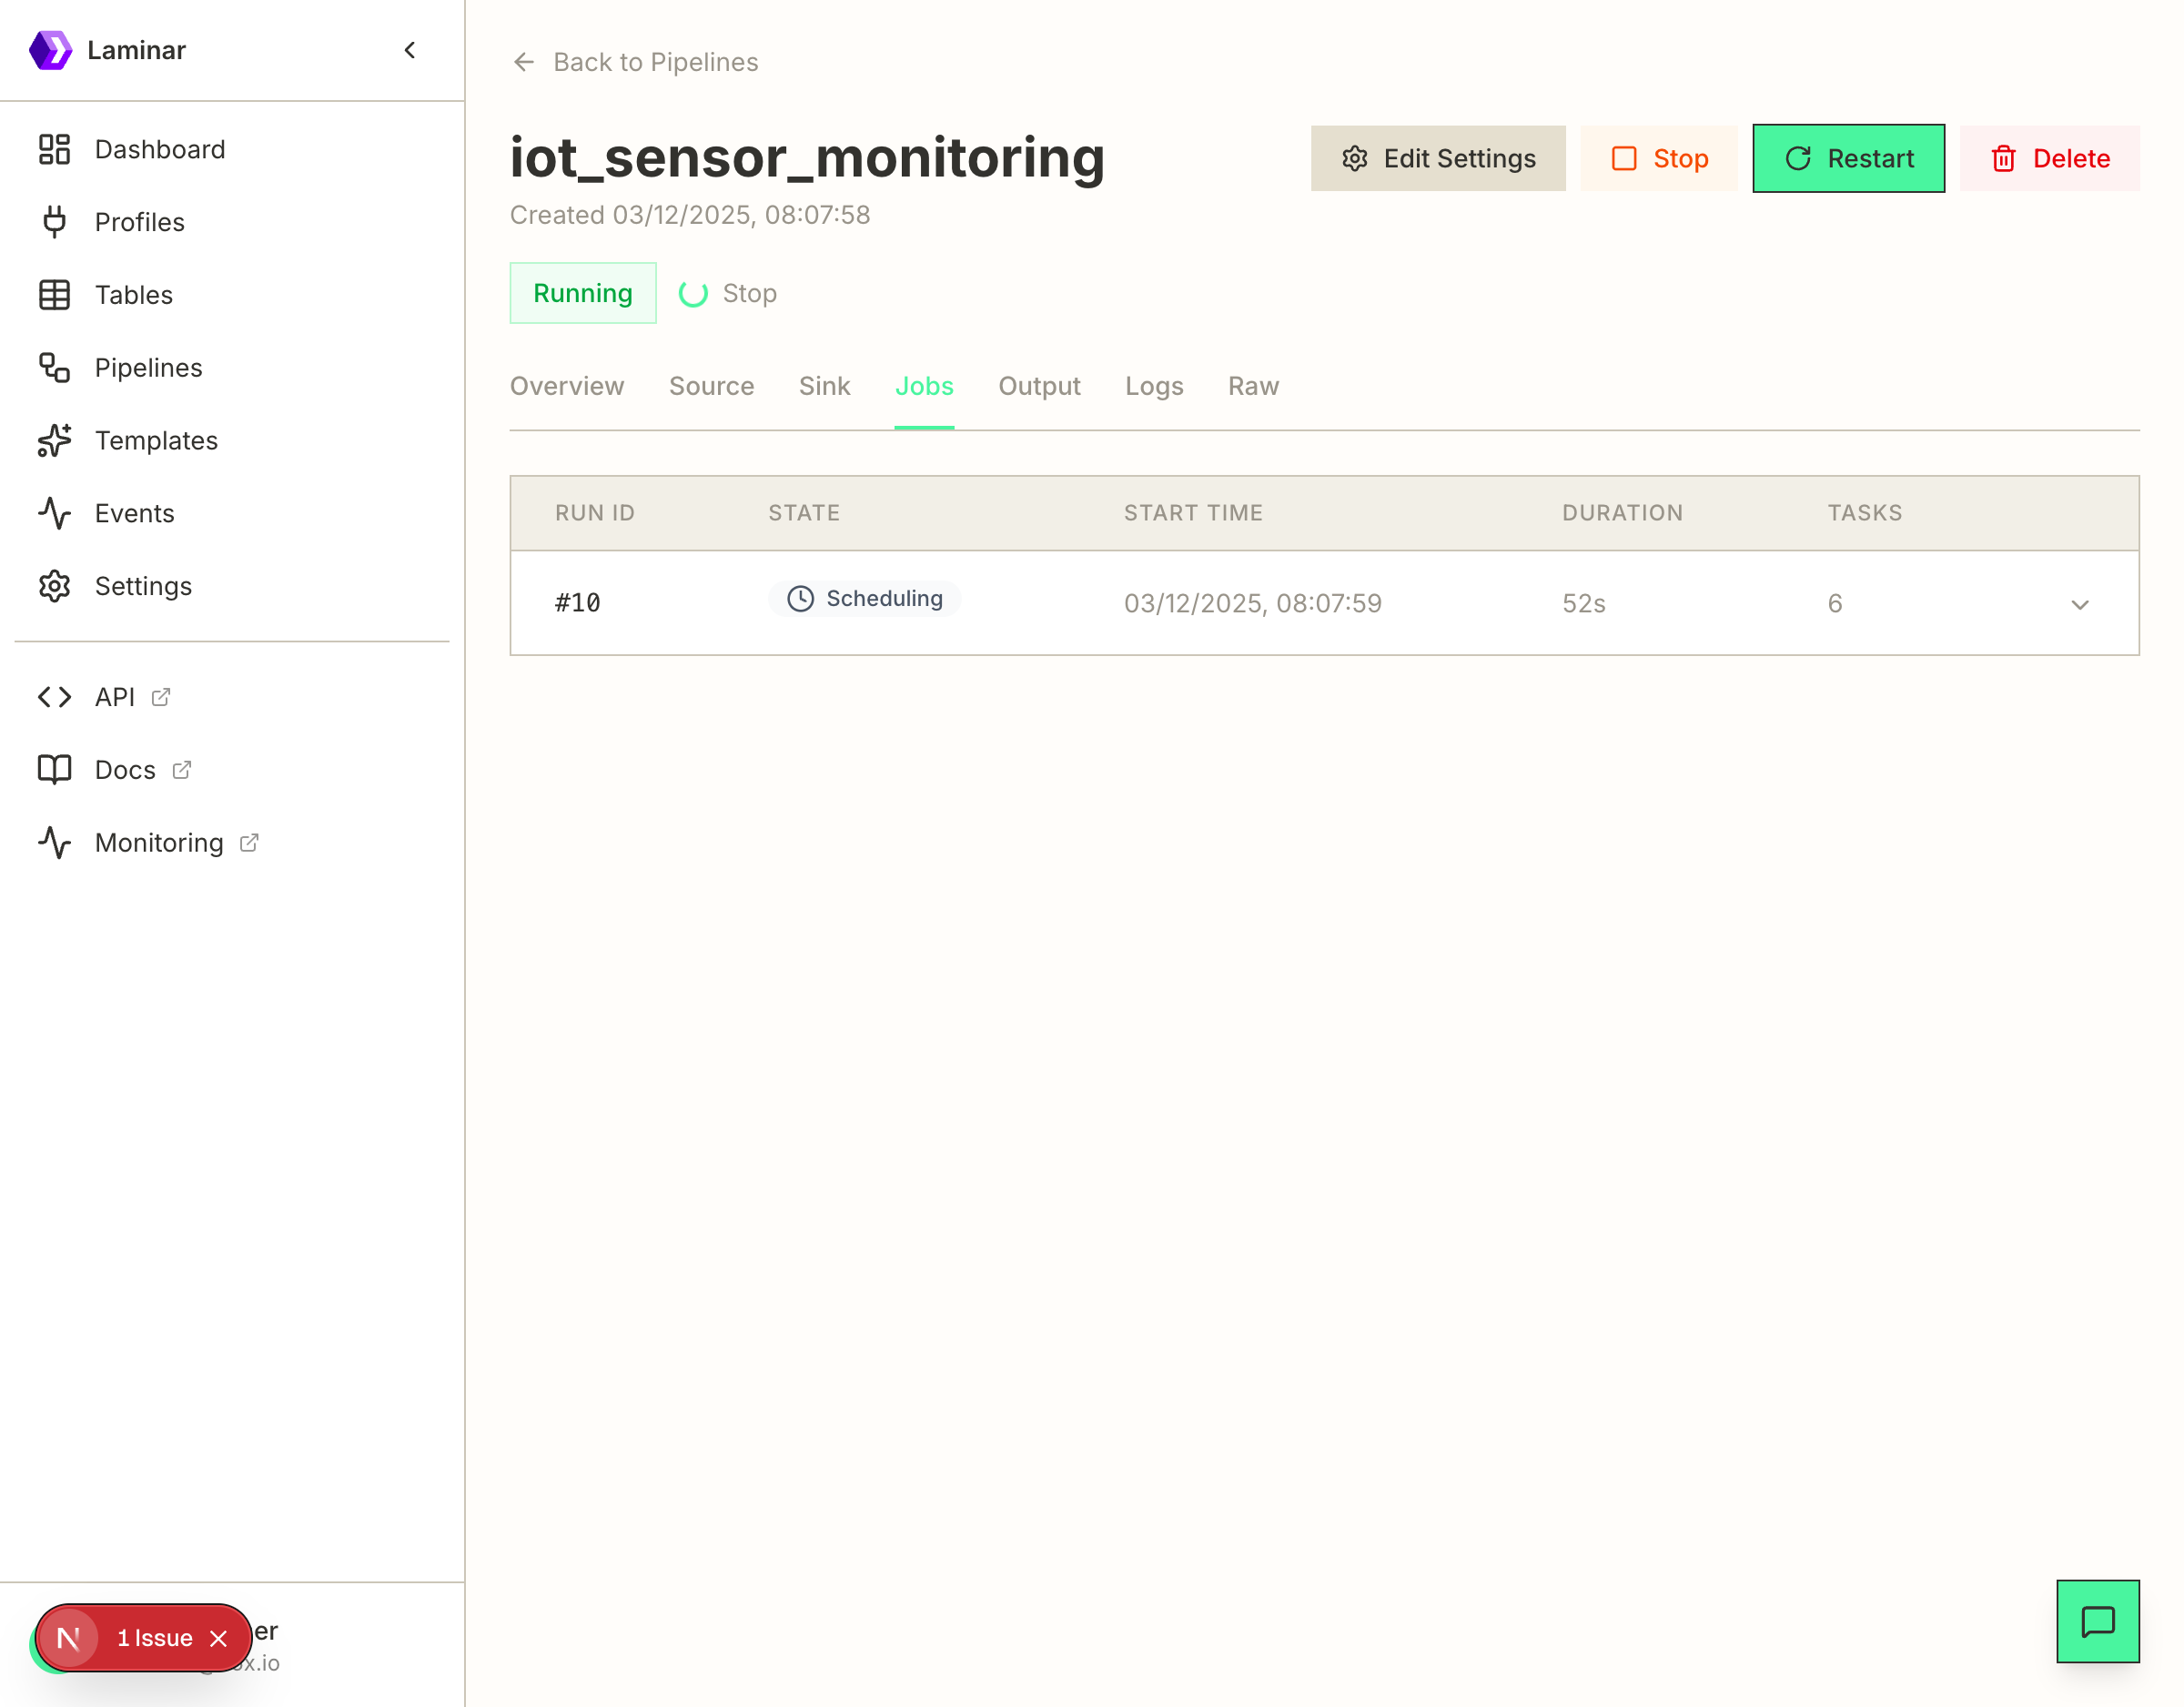Go to Pipelines via sidebar icon
The width and height of the screenshot is (2184, 1707).
point(54,368)
